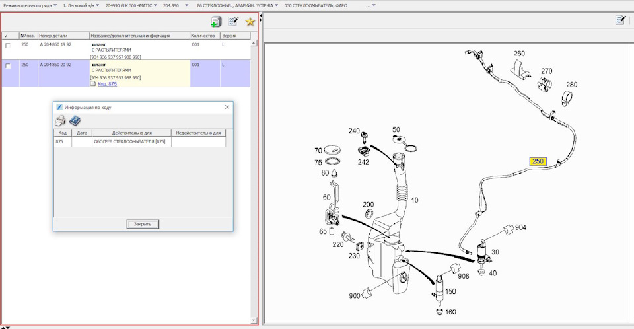Tick the checkbox for part A 204 860 19 92
Screen dimensions: 634x329
point(8,46)
